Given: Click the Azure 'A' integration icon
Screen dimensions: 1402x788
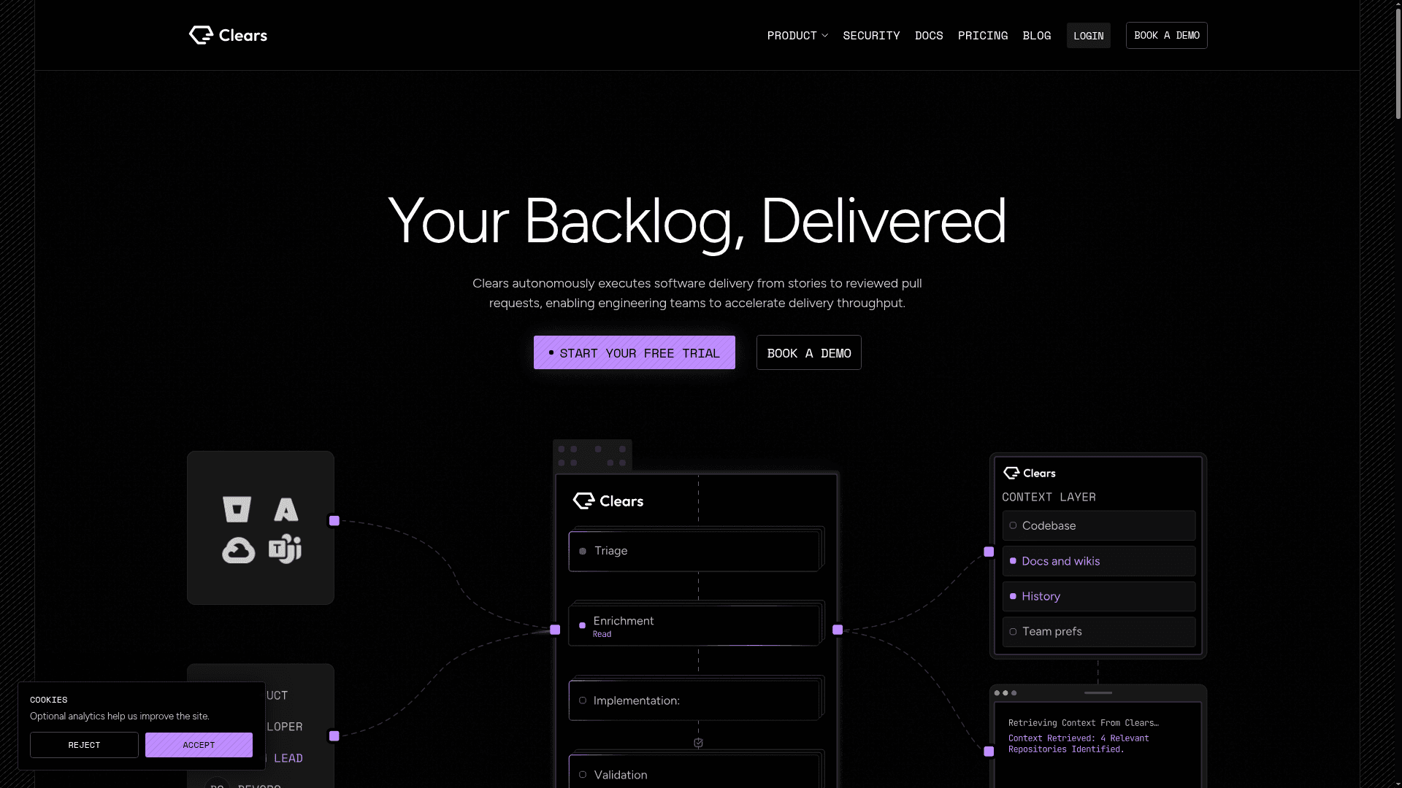Looking at the screenshot, I should point(286,509).
